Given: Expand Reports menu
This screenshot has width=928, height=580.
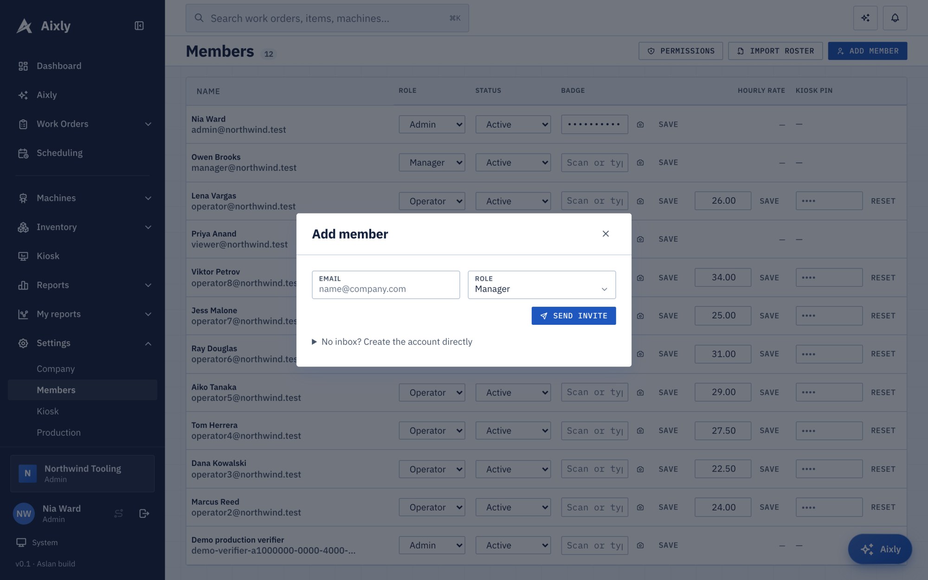Looking at the screenshot, I should 83,285.
